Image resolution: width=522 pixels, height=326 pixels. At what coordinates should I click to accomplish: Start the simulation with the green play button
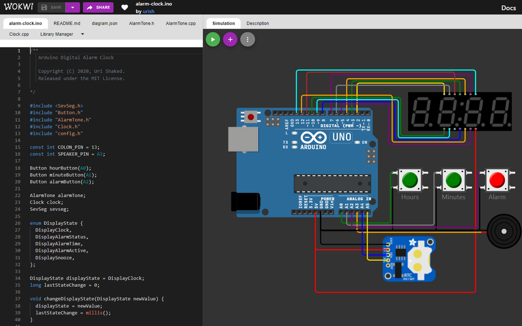(212, 39)
